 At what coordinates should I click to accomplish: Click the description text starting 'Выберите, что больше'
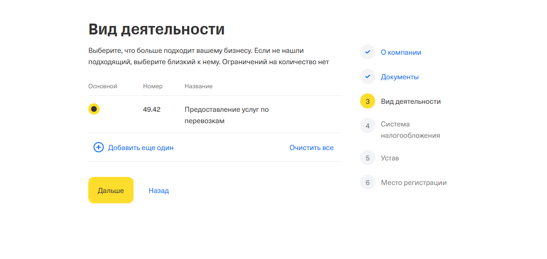click(209, 57)
